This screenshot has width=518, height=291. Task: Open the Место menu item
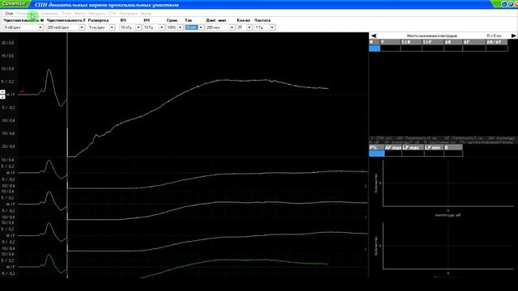point(80,14)
